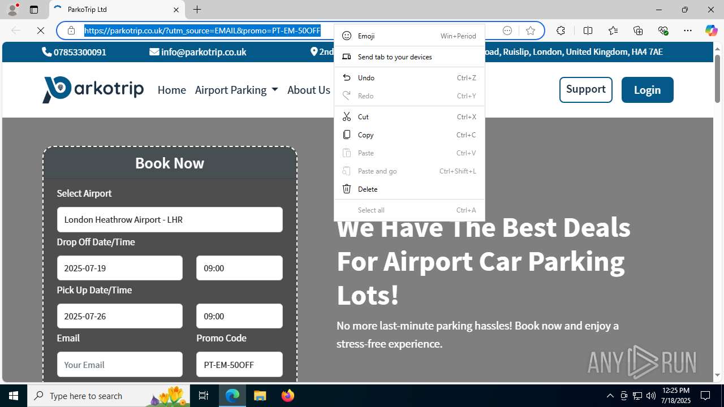Close the ParkoTrip Ltd tab
The width and height of the screenshot is (724, 407).
coord(176,10)
